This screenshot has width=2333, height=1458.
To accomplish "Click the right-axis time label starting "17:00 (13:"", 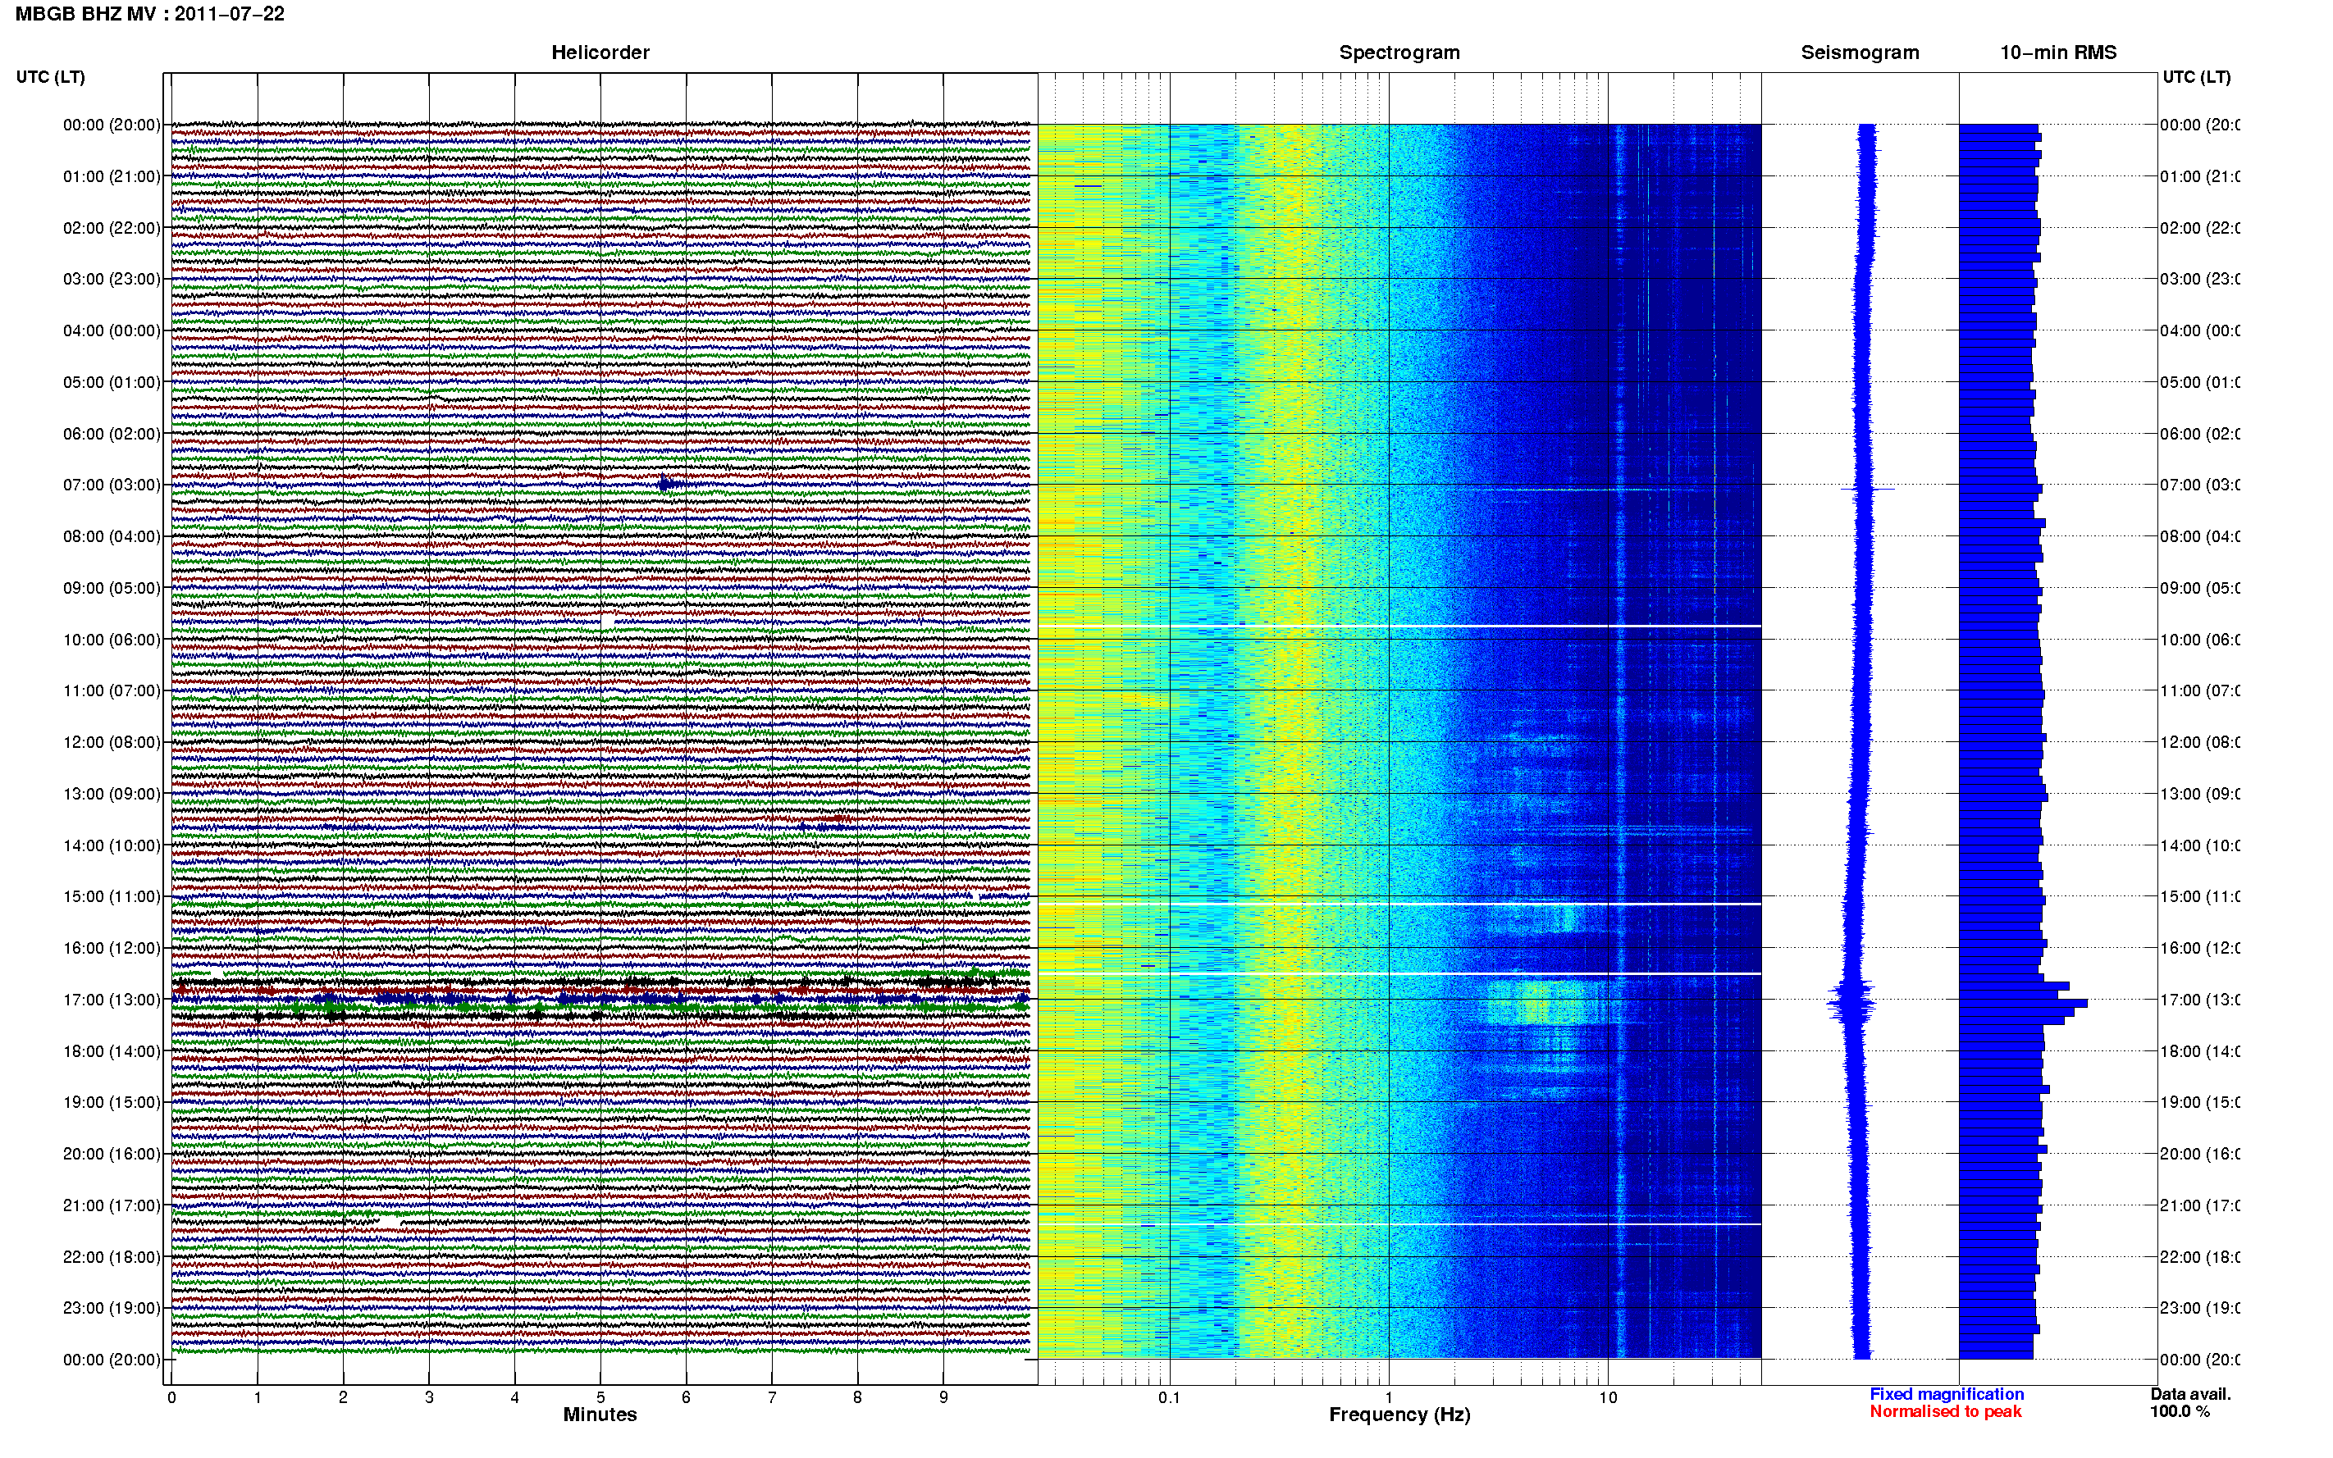I will [2199, 1000].
